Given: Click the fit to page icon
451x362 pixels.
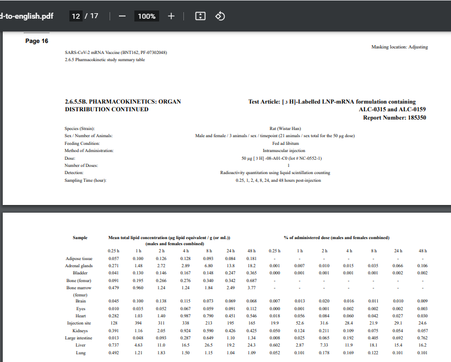Looking at the screenshot, I should pos(201,16).
